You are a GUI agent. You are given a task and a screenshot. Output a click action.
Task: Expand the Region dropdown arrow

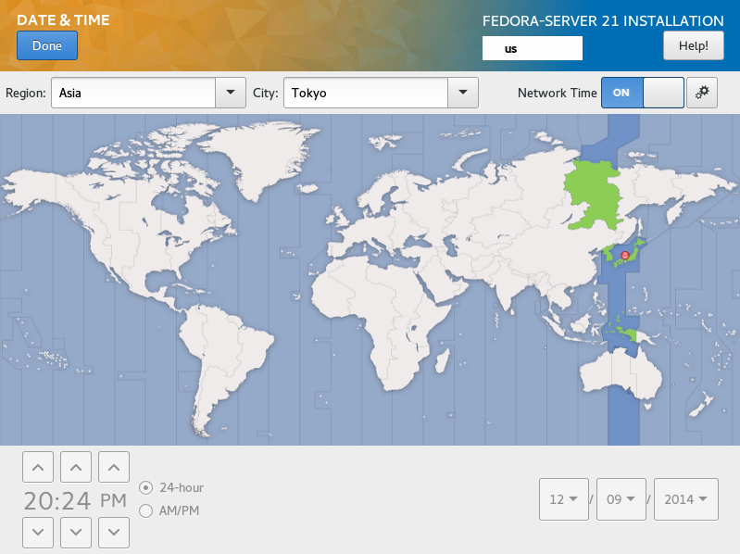(x=231, y=93)
